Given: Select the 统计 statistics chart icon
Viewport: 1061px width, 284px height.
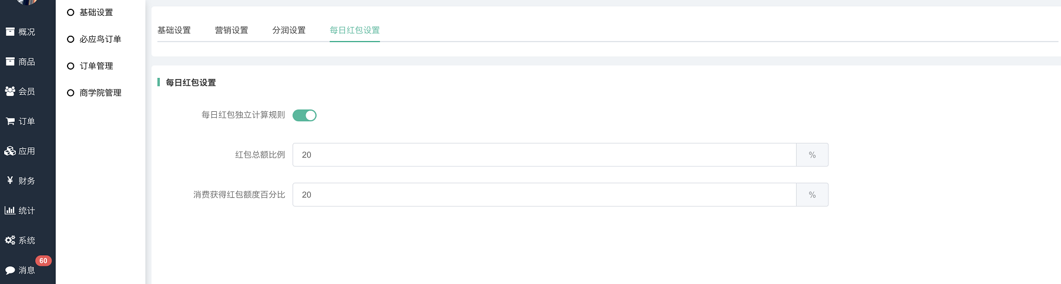Looking at the screenshot, I should [10, 210].
